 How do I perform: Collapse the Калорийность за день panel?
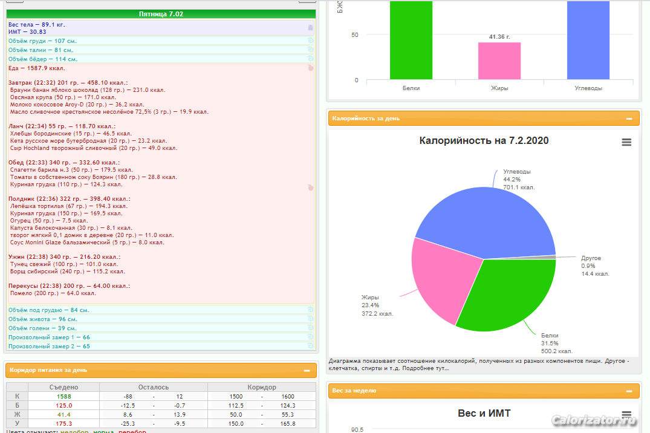point(629,119)
